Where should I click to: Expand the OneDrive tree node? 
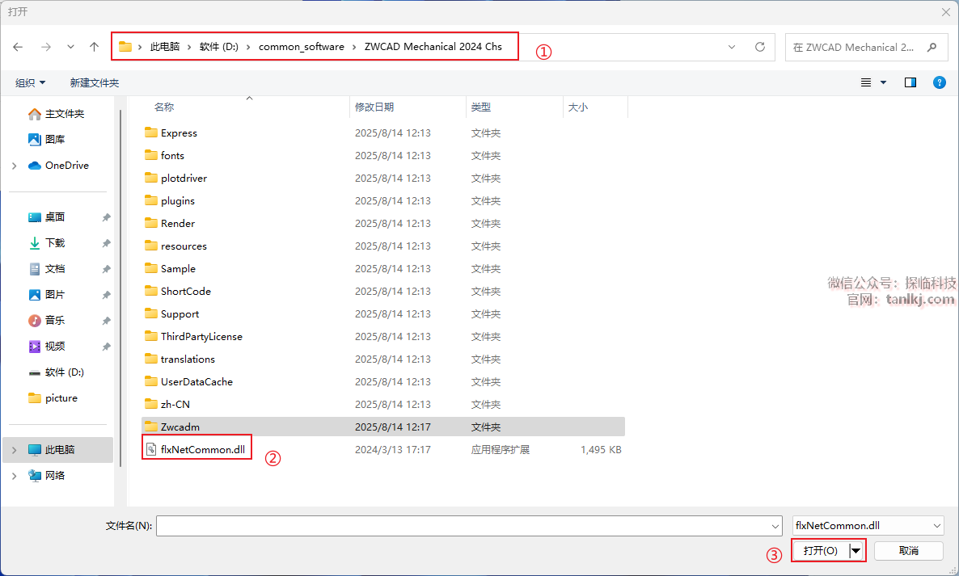click(x=14, y=166)
